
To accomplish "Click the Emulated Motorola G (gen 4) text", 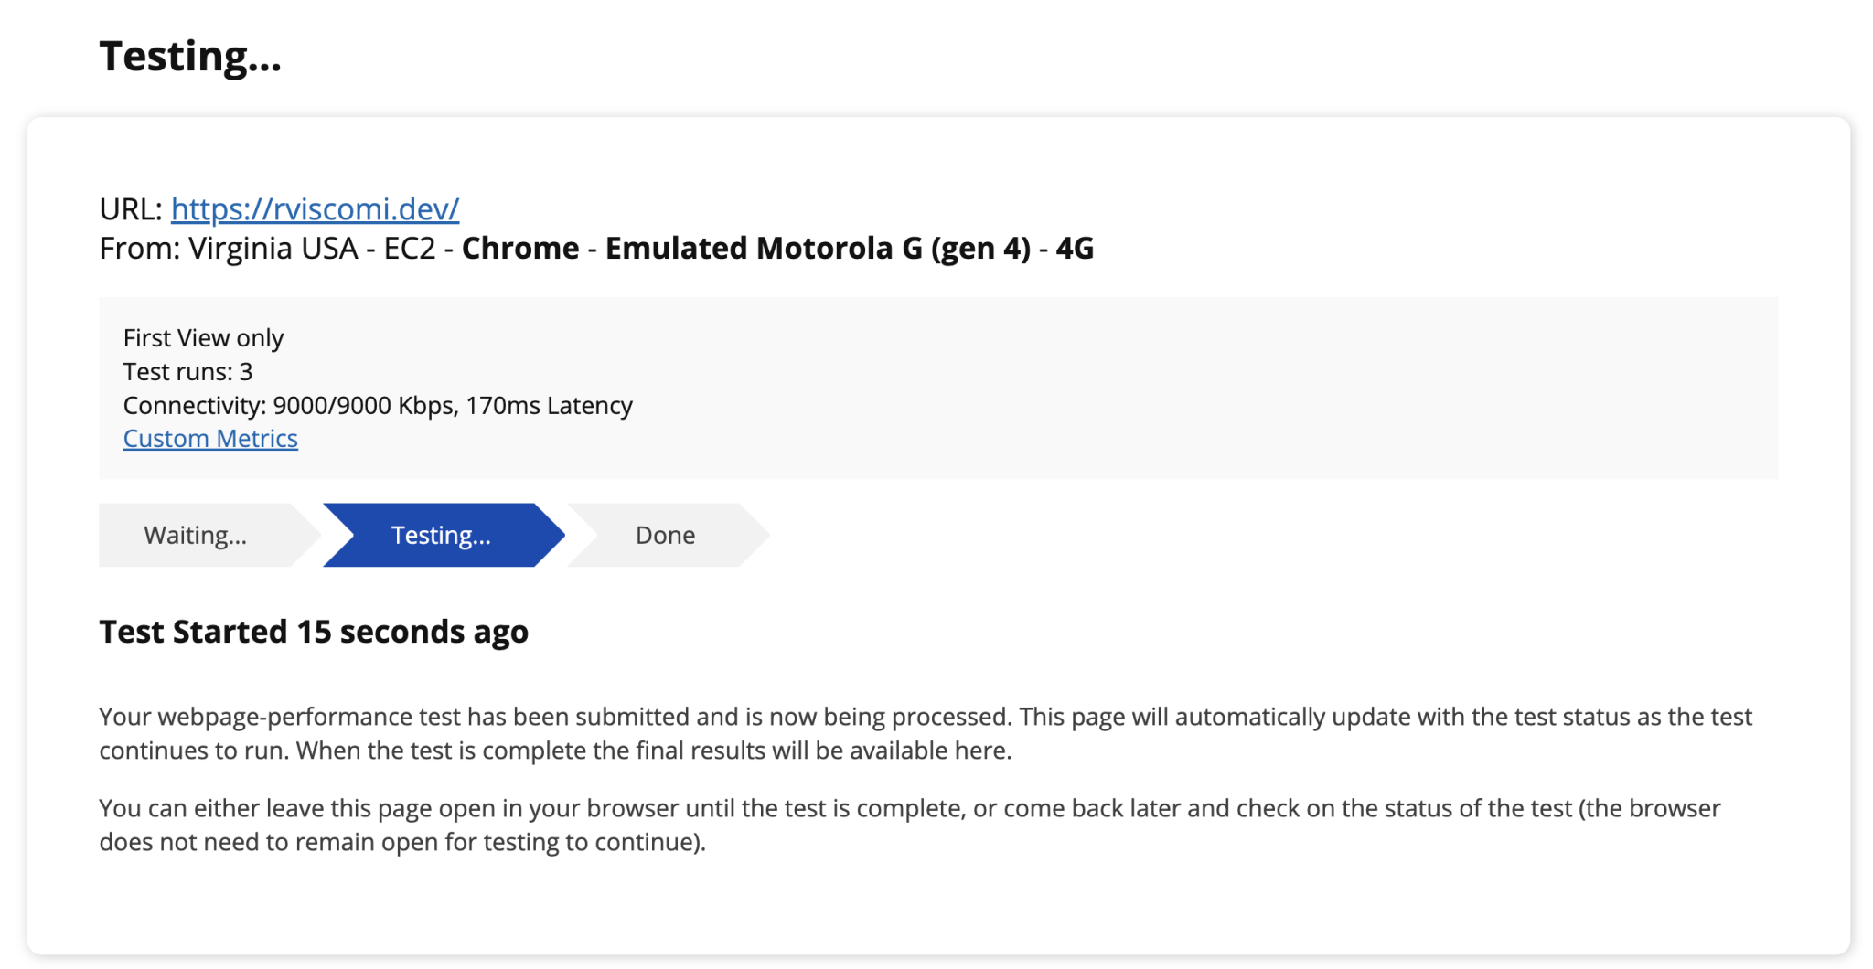I will click(818, 249).
